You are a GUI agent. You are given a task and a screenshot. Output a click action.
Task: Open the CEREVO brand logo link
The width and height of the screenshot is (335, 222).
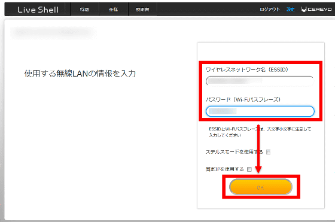(x=316, y=10)
